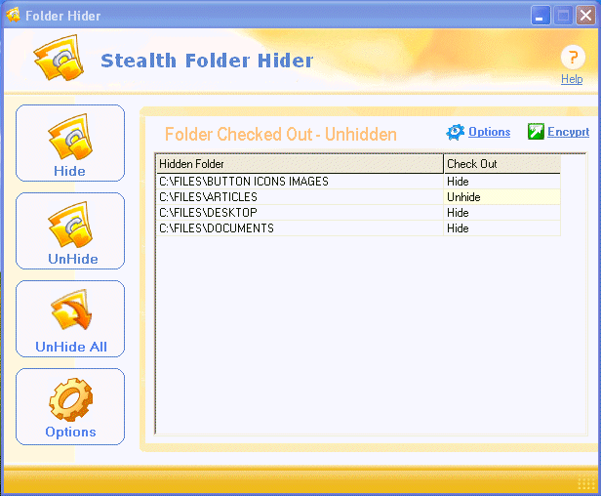Image resolution: width=601 pixels, height=496 pixels.
Task: Sort by the Hidden Folder column header
Action: tap(300, 164)
